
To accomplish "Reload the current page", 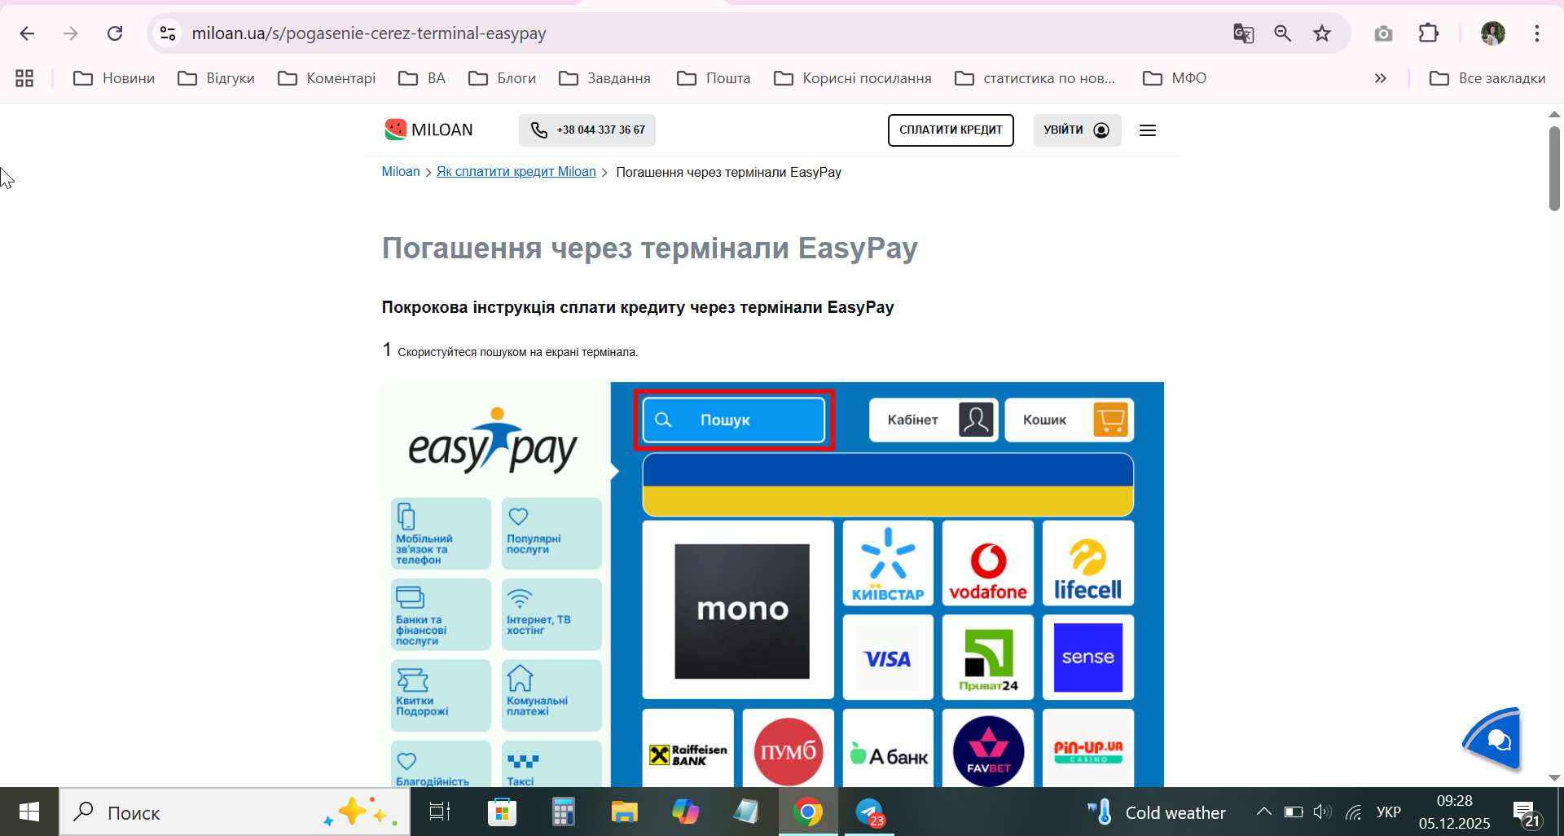I will tap(115, 33).
